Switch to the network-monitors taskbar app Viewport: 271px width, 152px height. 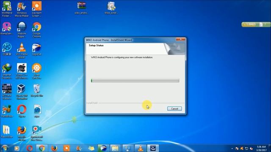click(x=128, y=148)
